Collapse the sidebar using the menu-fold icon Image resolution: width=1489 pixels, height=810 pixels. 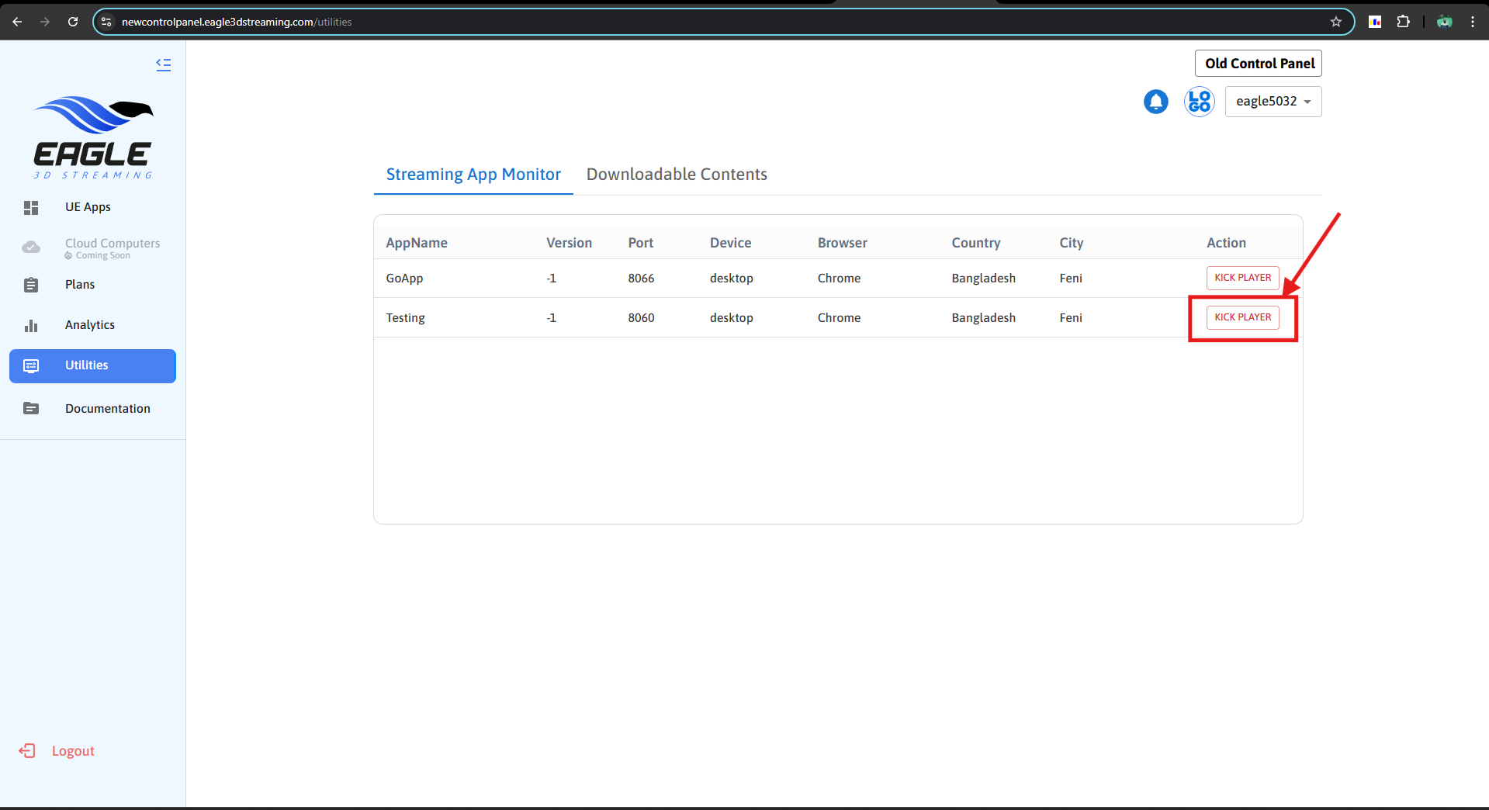(x=163, y=64)
